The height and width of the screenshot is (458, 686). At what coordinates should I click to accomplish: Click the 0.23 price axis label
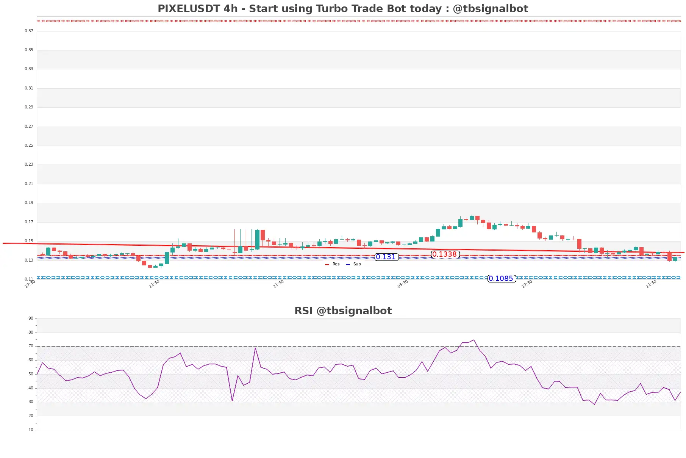29,165
